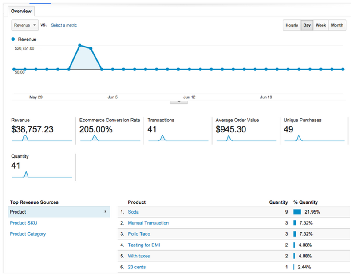Click the arrow icon on the Product row

[105, 212]
